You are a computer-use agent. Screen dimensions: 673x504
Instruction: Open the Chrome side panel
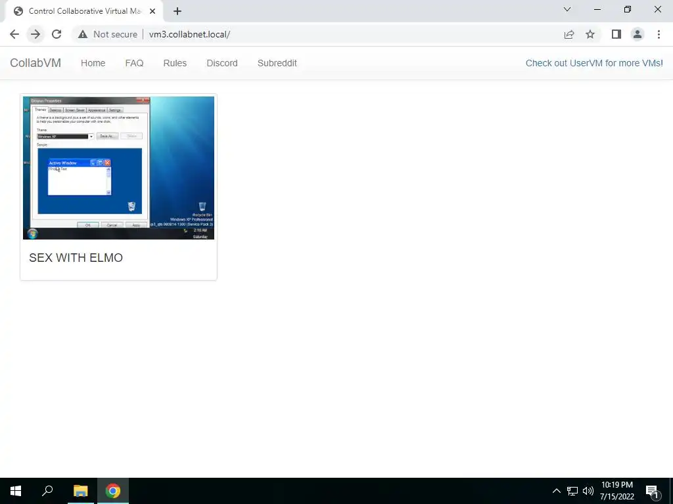(x=616, y=34)
